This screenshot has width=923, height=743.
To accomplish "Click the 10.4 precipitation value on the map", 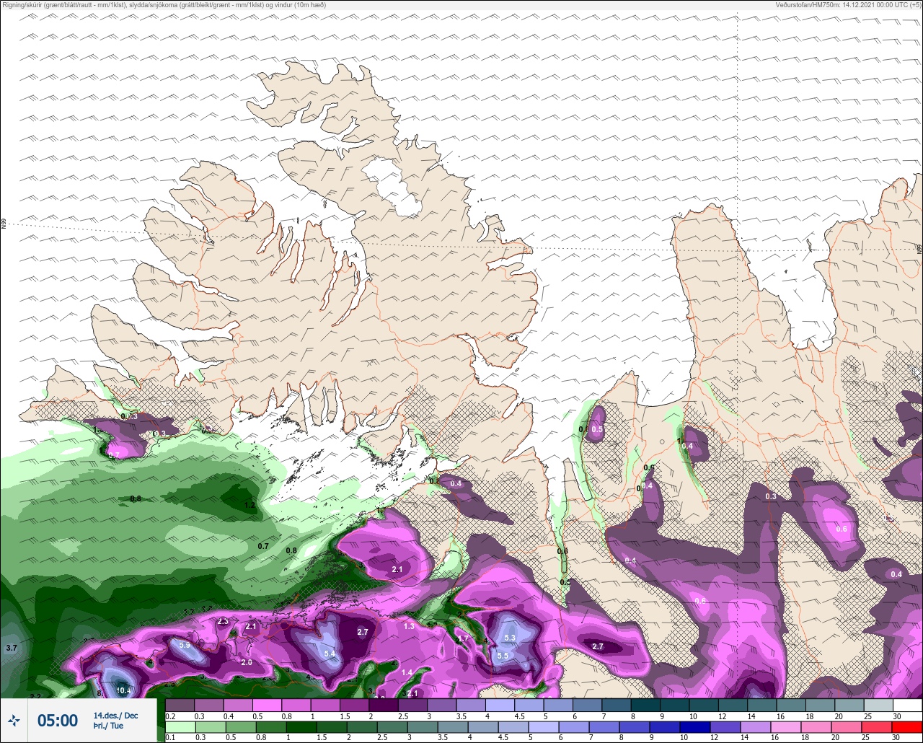I will click(x=123, y=690).
